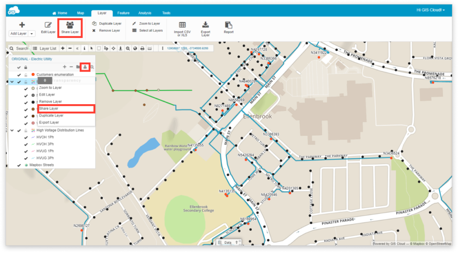This screenshot has height=253, width=458.
Task: Click the layer panel remove minus icon
Action: tap(71, 67)
